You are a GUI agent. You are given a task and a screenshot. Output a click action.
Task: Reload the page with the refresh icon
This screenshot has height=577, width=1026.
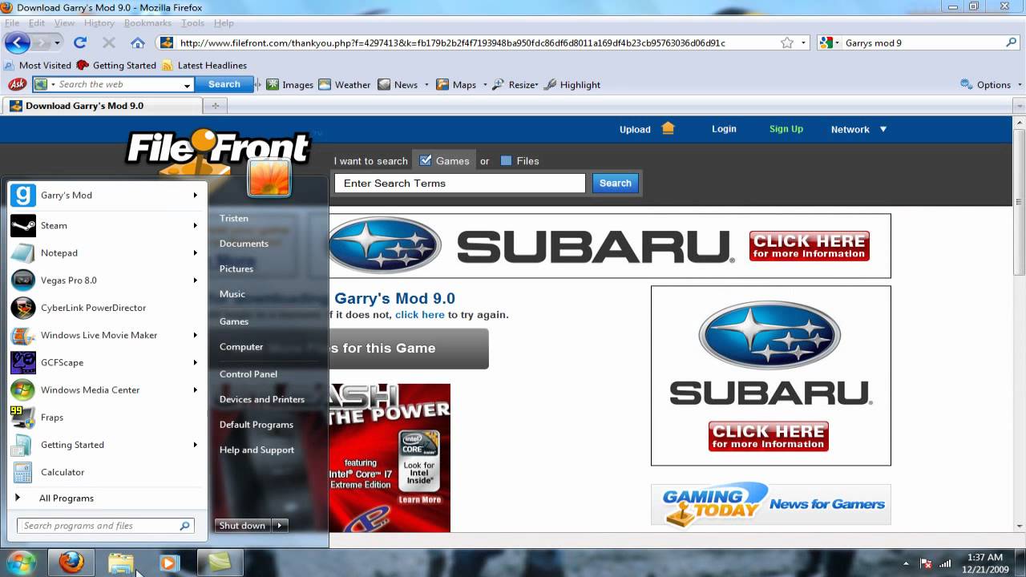pyautogui.click(x=80, y=42)
